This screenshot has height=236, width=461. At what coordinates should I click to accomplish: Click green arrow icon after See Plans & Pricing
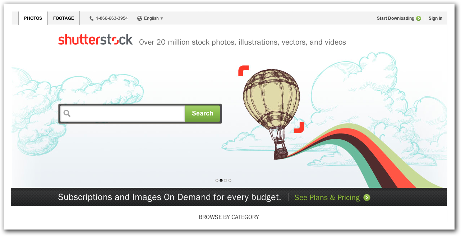[367, 198]
